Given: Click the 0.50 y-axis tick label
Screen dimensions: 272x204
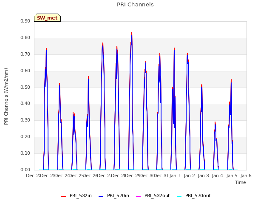Looking at the screenshot, I should (x=25, y=87).
